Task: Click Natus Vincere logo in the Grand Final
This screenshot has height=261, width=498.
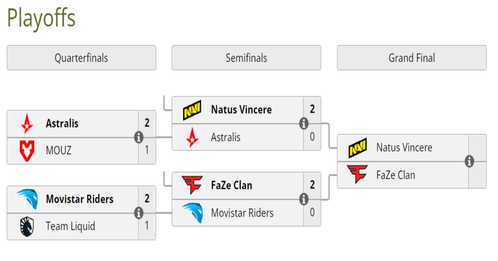Action: (357, 148)
